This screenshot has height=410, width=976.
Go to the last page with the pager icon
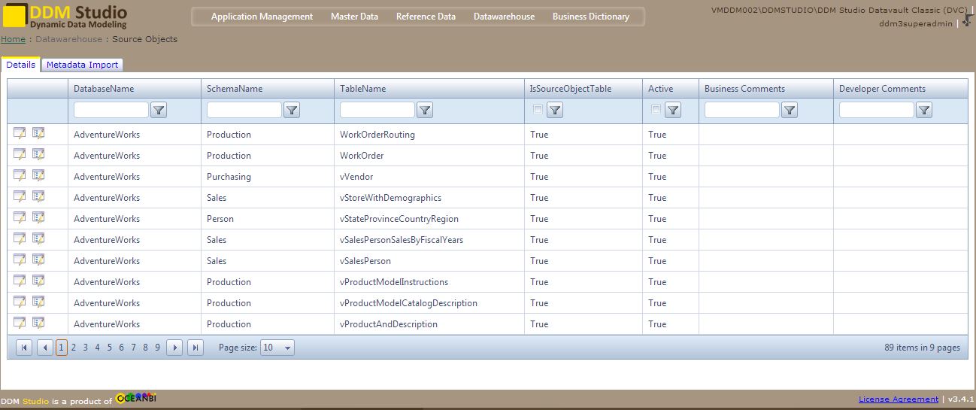click(x=196, y=348)
